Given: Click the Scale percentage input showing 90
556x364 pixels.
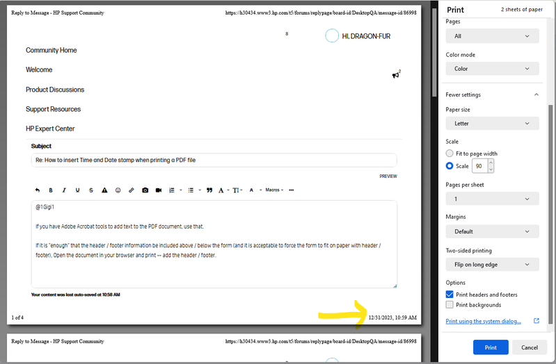Looking at the screenshot, I should coord(479,166).
